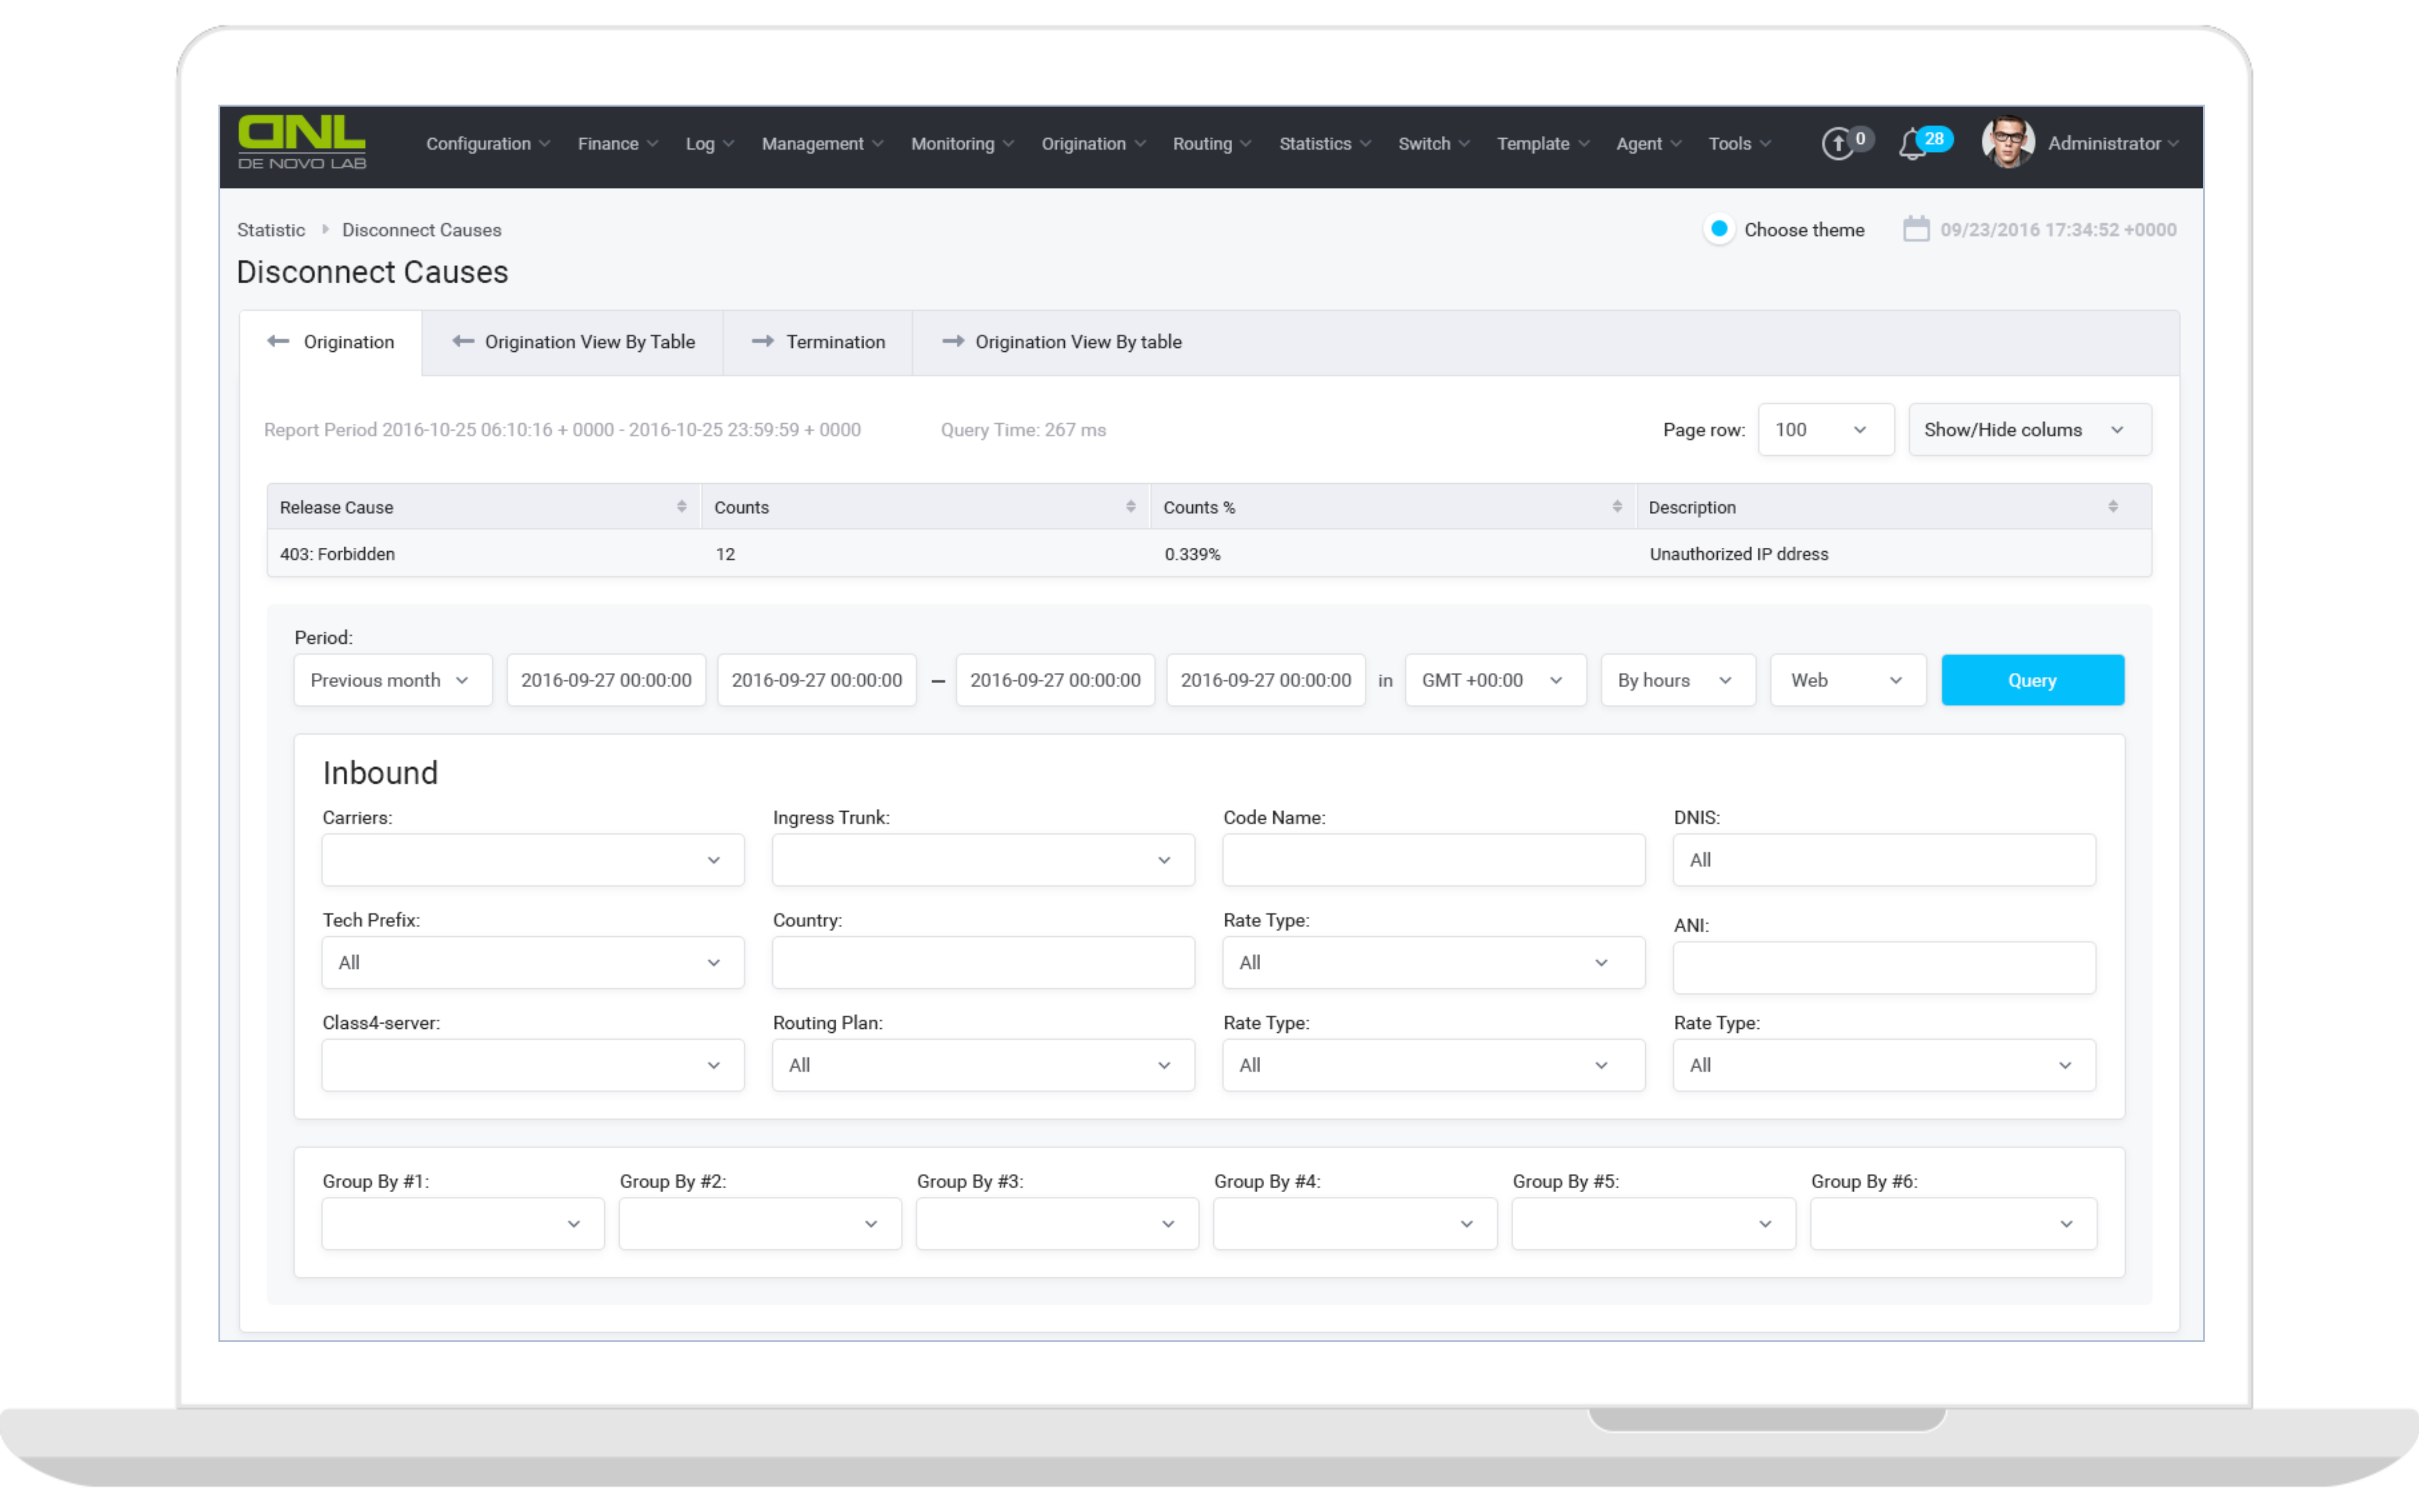Open the Routing Plan dropdown
This screenshot has width=2419, height=1512.
coord(983,1065)
